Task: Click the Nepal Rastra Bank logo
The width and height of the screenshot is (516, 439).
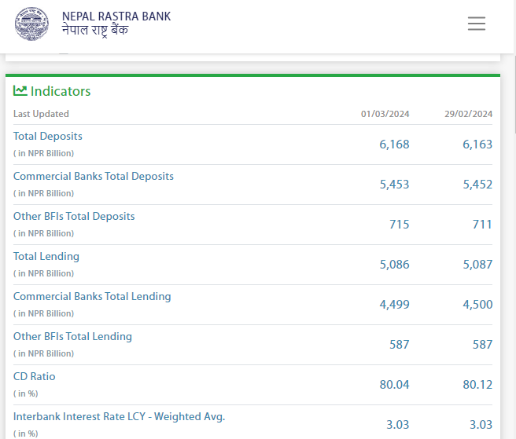Action: (x=31, y=24)
